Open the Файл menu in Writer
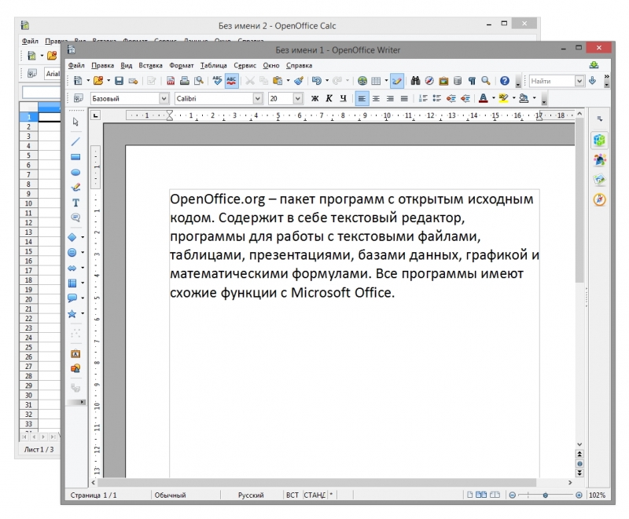This screenshot has height=519, width=629. (76, 65)
